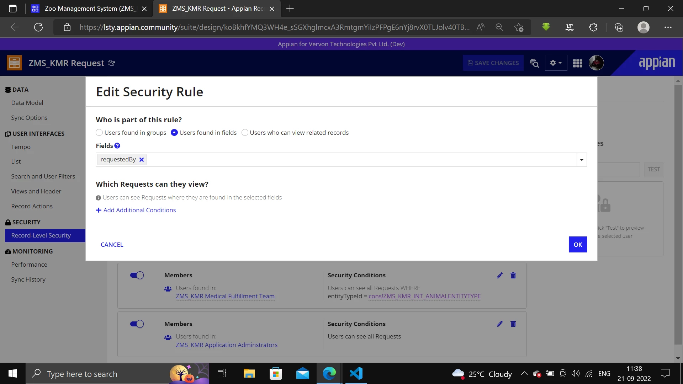The height and width of the screenshot is (384, 683).
Task: Open a new browser tab
Action: (x=290, y=9)
